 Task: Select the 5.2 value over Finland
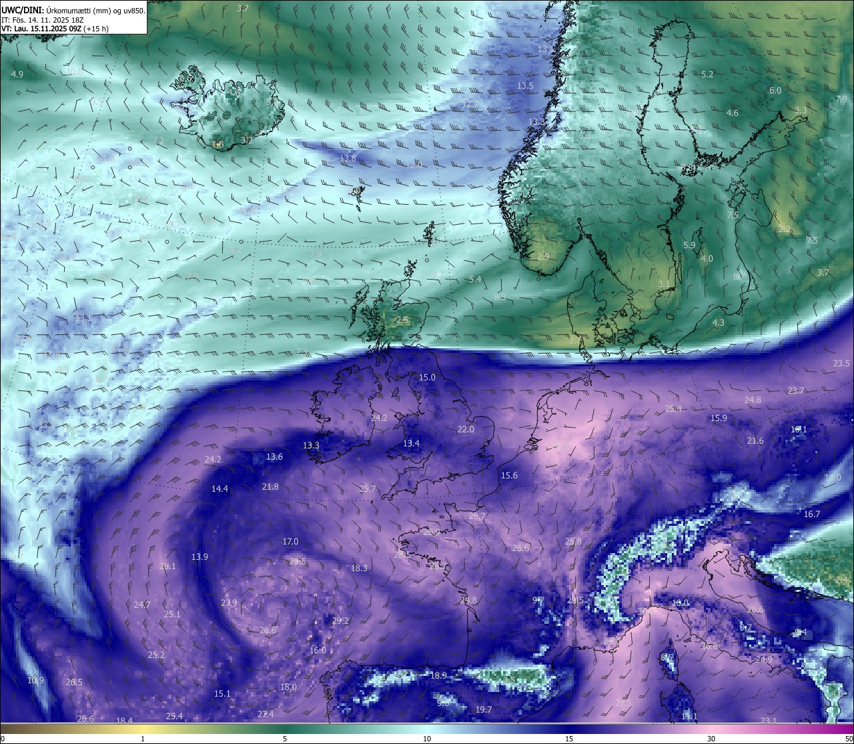707,74
